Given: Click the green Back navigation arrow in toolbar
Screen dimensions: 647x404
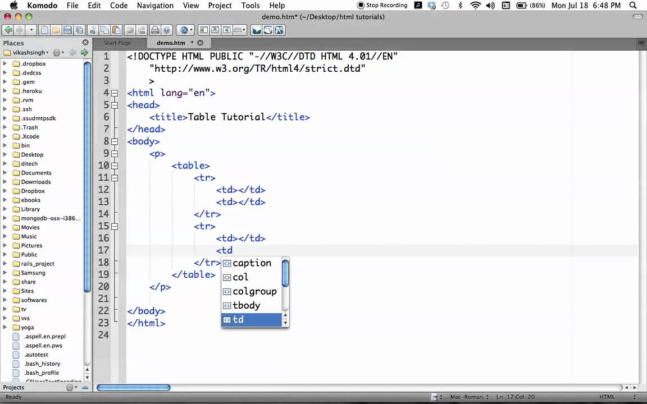Looking at the screenshot, I should (x=8, y=30).
